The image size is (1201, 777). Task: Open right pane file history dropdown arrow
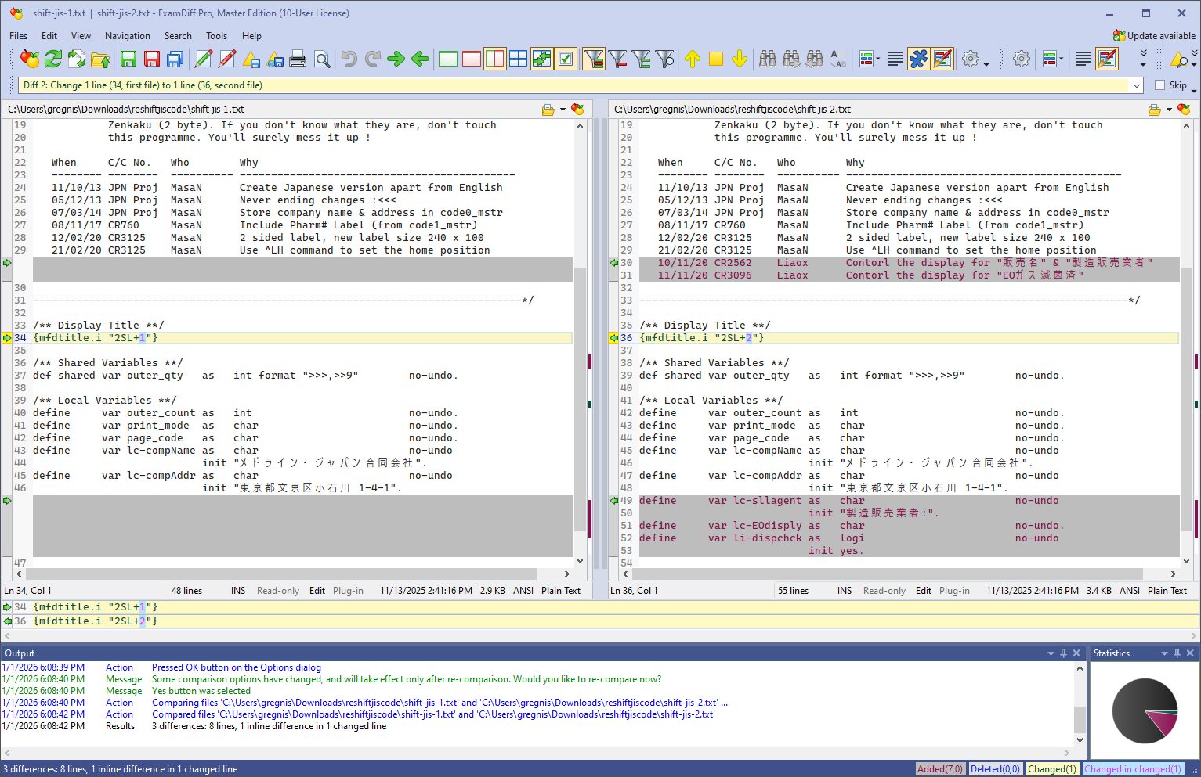pyautogui.click(x=1169, y=110)
